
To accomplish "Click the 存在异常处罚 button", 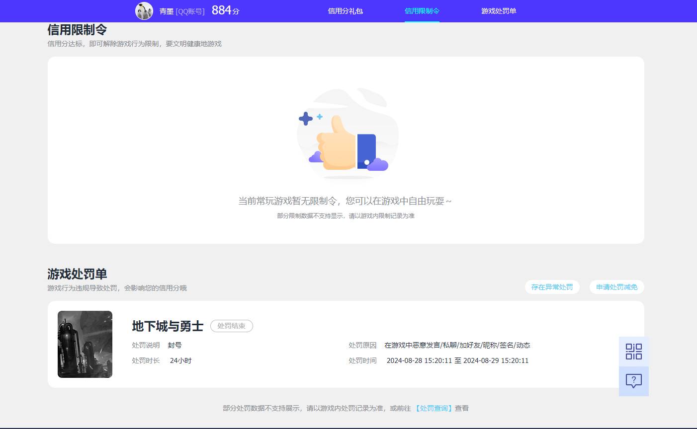I will tap(552, 287).
